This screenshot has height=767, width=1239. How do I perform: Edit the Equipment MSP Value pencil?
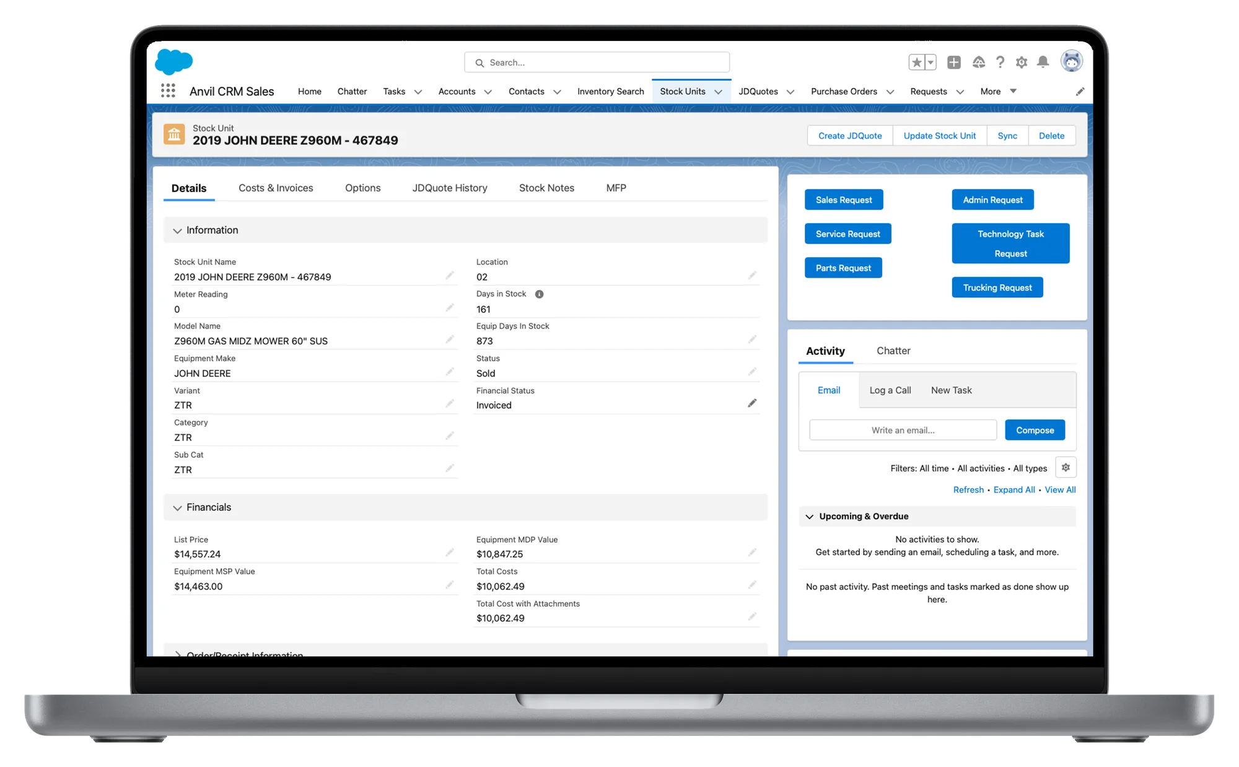450,585
